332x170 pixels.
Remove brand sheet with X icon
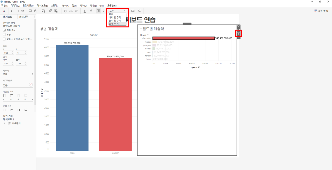[239, 26]
